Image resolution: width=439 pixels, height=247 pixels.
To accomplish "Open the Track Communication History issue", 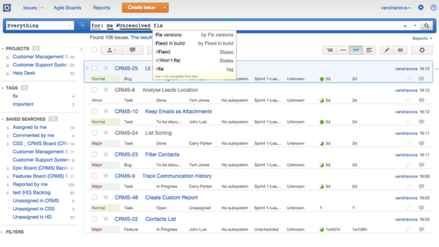I will coord(177,176).
